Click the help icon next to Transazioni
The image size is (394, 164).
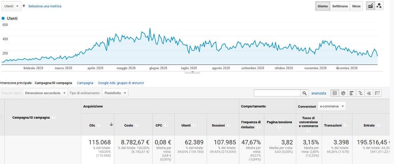point(346,125)
